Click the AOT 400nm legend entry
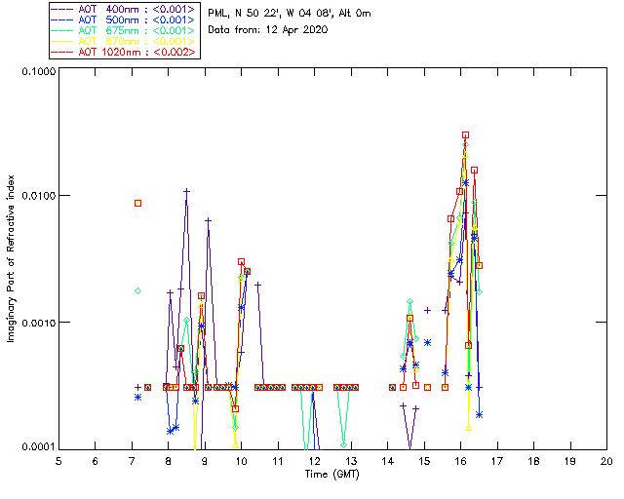The image size is (624, 499). pyautogui.click(x=124, y=9)
